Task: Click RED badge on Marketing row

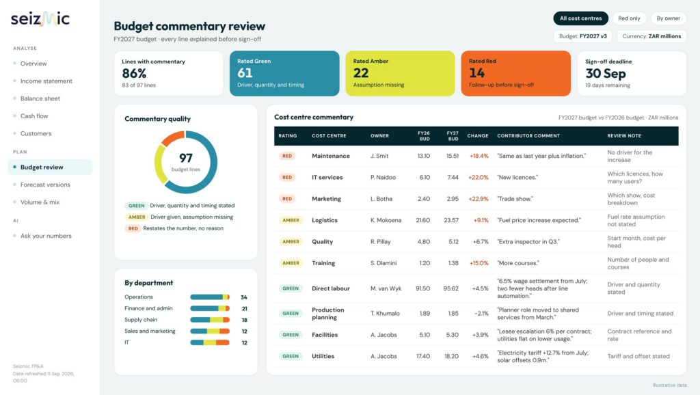Action: (x=287, y=199)
